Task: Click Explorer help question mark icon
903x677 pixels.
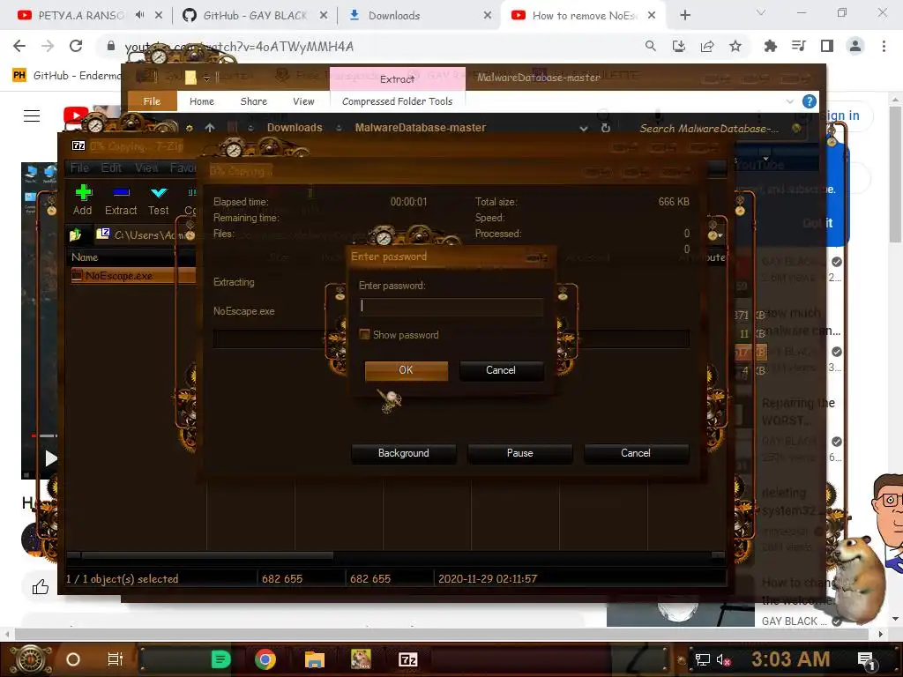Action: tap(810, 102)
